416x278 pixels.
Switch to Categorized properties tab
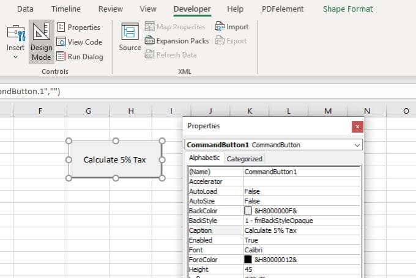tap(244, 159)
